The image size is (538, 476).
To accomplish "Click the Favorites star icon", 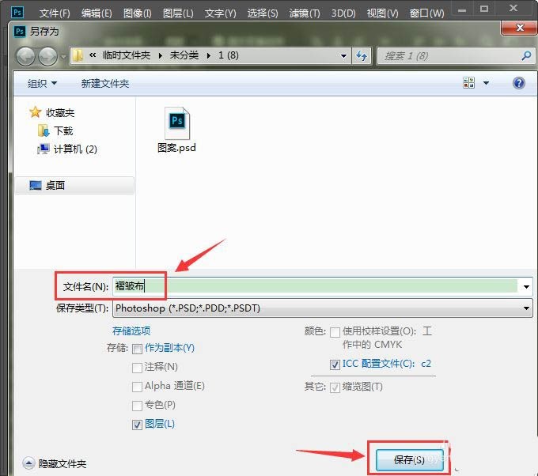I will (35, 112).
